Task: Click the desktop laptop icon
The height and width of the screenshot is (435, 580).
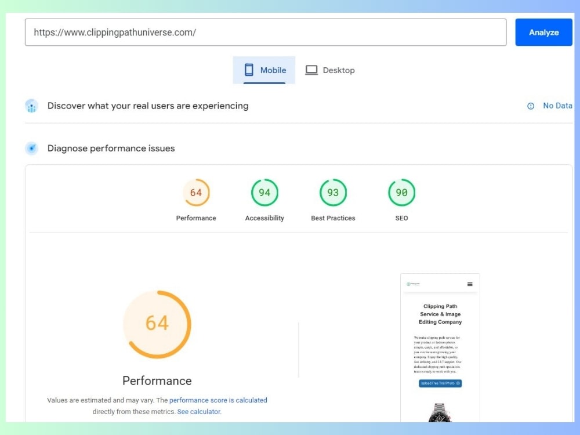Action: pos(311,70)
